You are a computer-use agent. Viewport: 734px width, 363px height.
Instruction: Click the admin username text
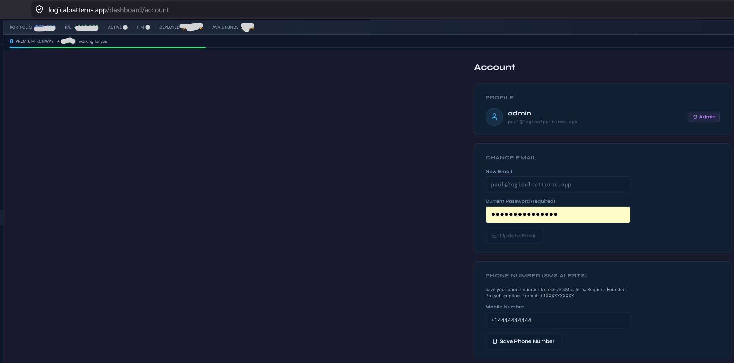click(519, 113)
